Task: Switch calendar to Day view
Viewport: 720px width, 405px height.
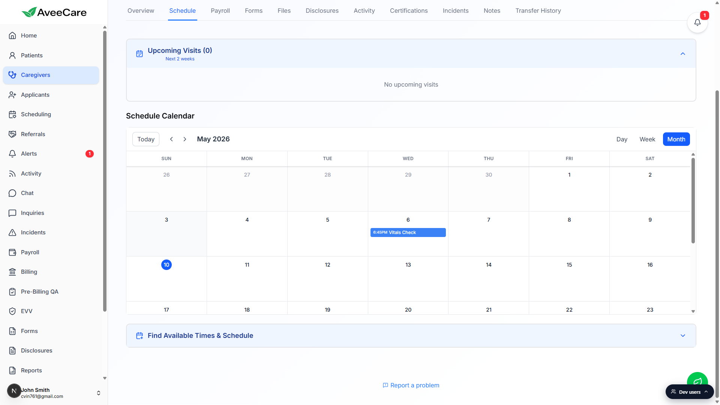Action: point(622,139)
